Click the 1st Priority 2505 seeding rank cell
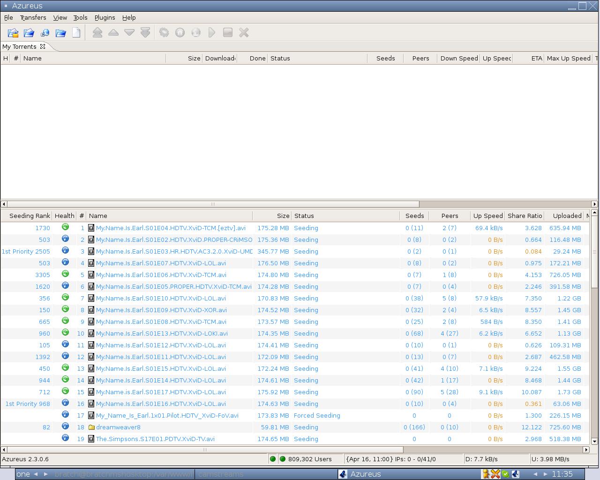 pos(26,251)
